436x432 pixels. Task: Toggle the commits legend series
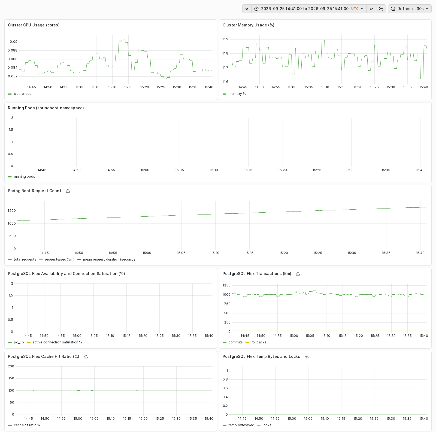[x=235, y=342]
